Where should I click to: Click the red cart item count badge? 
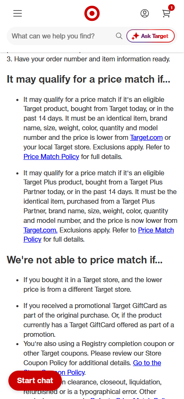(171, 8)
